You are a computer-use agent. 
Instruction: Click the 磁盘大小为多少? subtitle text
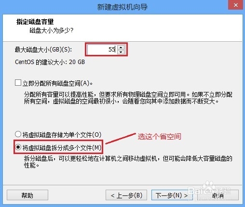click(x=52, y=30)
